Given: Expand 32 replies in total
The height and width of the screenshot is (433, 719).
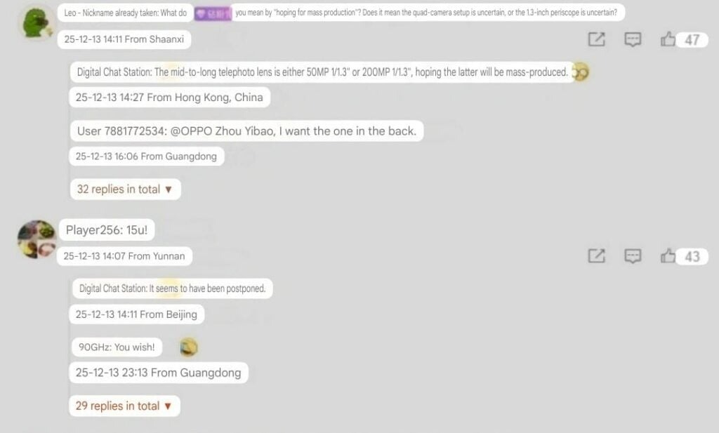Looking at the screenshot, I should [125, 189].
